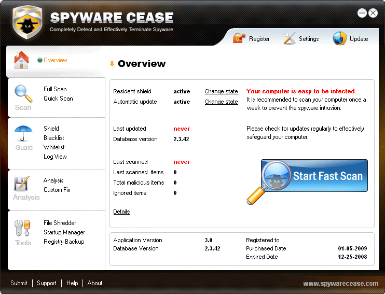Viewport: 385px width, 294px height.
Task: Open the Analysis item in sidebar list
Action: 53,180
